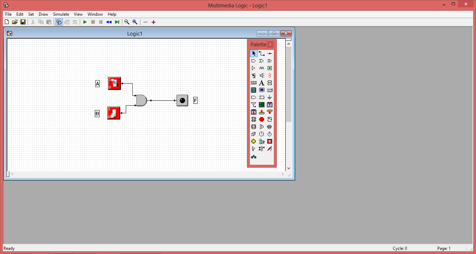Flip input switch A on the canvas
The width and height of the screenshot is (476, 254).
pos(114,83)
